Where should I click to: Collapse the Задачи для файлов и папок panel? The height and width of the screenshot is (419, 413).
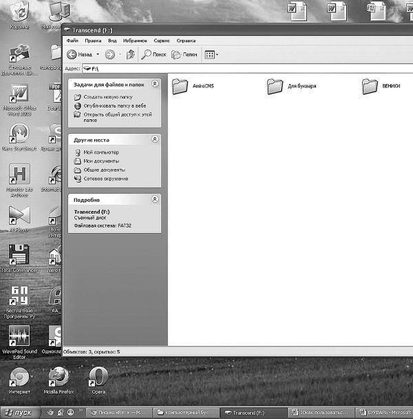[x=155, y=84]
